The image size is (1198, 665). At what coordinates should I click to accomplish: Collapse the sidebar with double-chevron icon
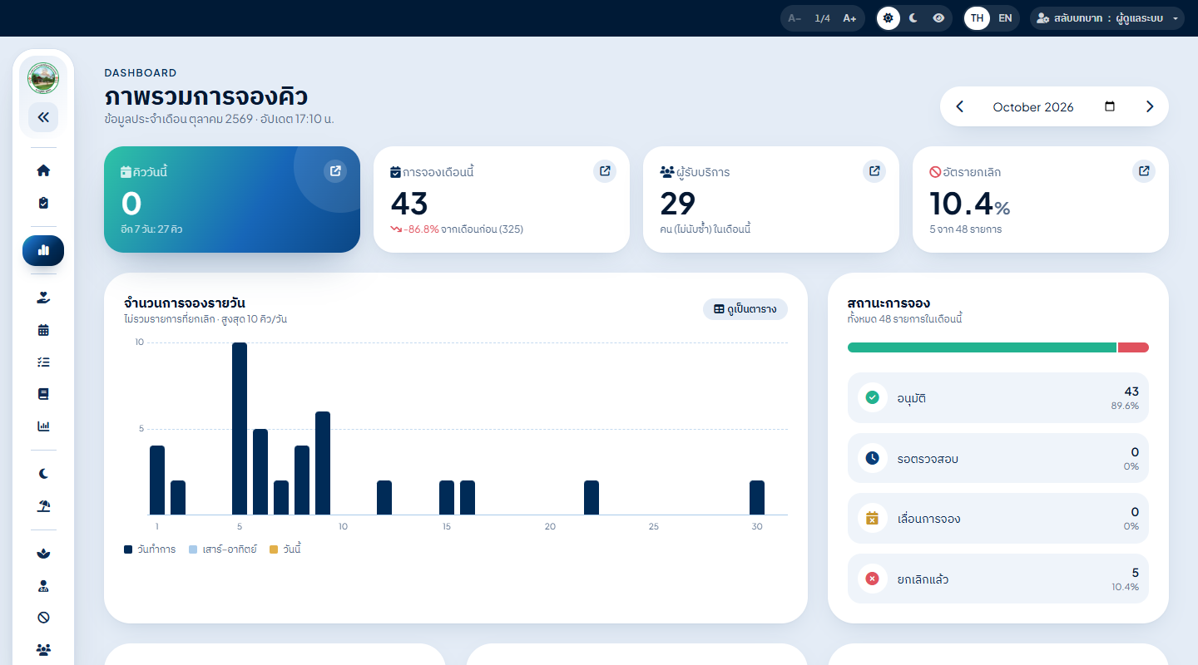[43, 117]
